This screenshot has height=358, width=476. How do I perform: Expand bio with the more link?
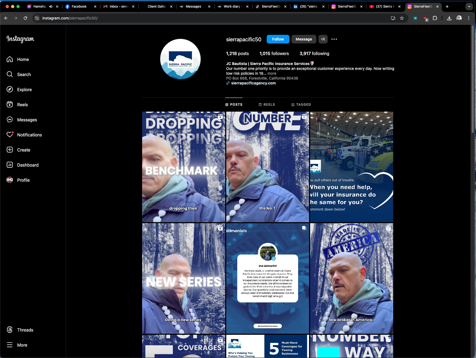pos(272,74)
